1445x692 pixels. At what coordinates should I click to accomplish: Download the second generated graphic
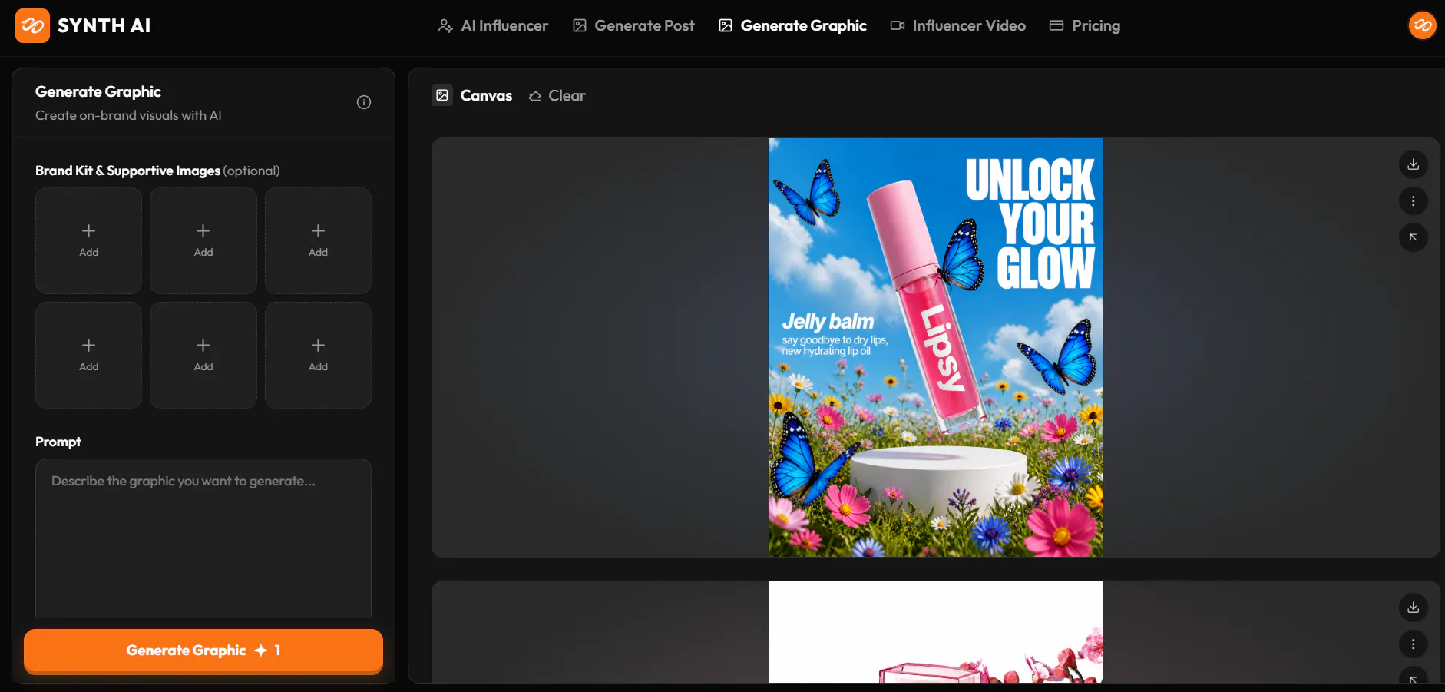pos(1413,608)
